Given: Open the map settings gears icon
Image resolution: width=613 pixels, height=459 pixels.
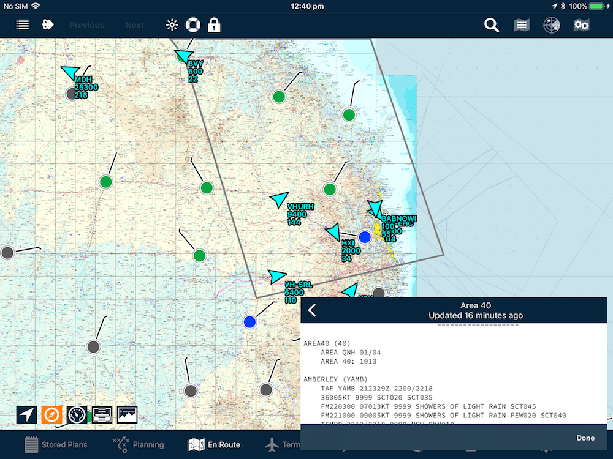Looking at the screenshot, I should tap(581, 25).
